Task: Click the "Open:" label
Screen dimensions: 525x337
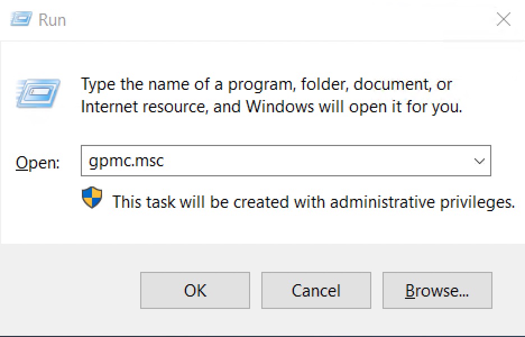Action: [x=38, y=163]
